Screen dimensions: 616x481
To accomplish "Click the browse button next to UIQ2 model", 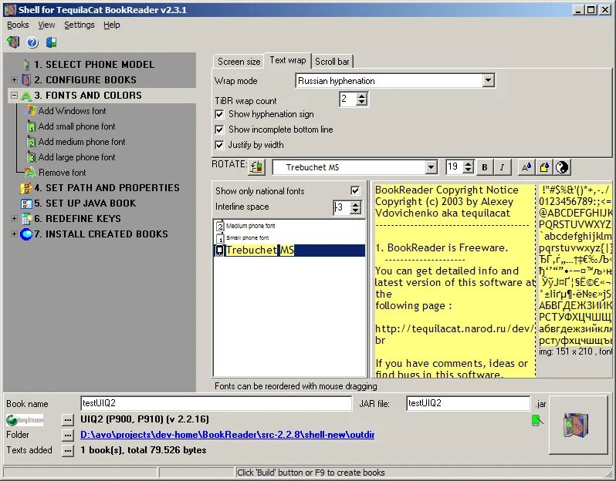I will pyautogui.click(x=68, y=420).
